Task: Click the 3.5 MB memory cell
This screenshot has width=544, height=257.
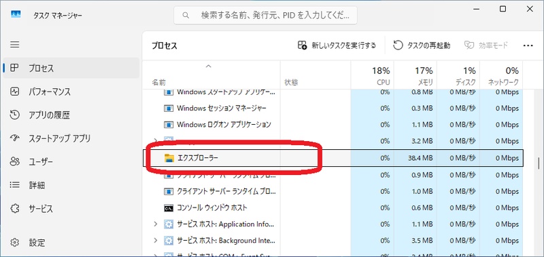Action: [x=415, y=241]
